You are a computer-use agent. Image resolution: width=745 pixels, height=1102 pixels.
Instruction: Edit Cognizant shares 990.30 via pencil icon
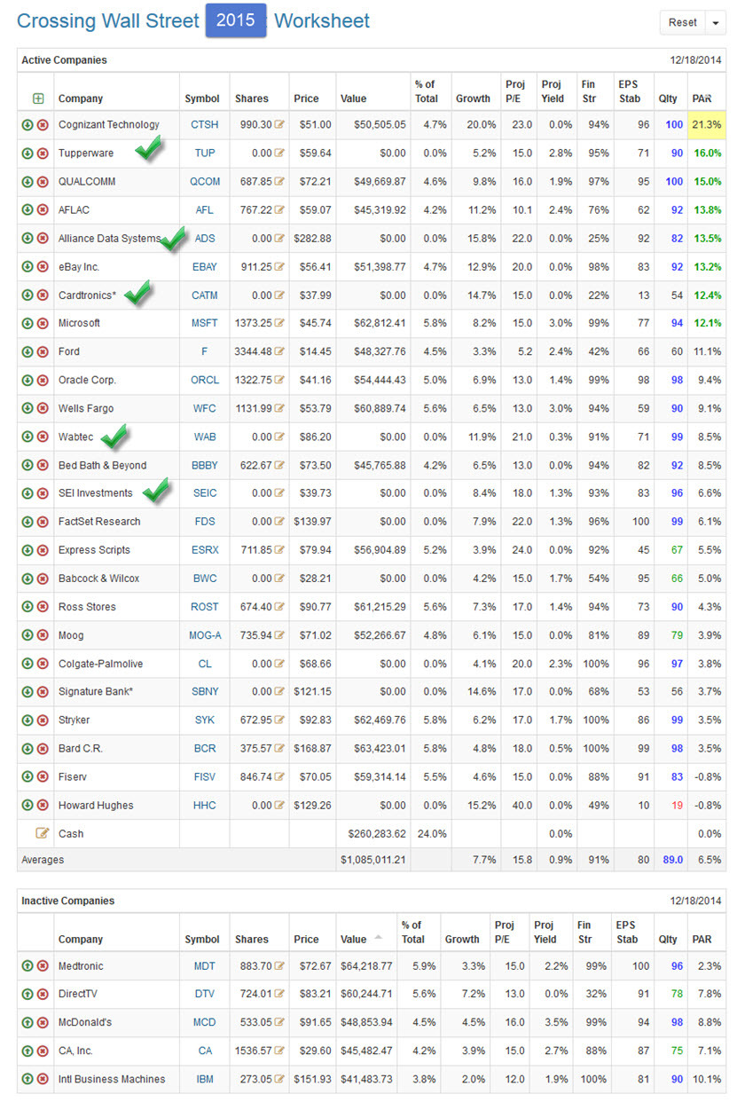pos(280,125)
